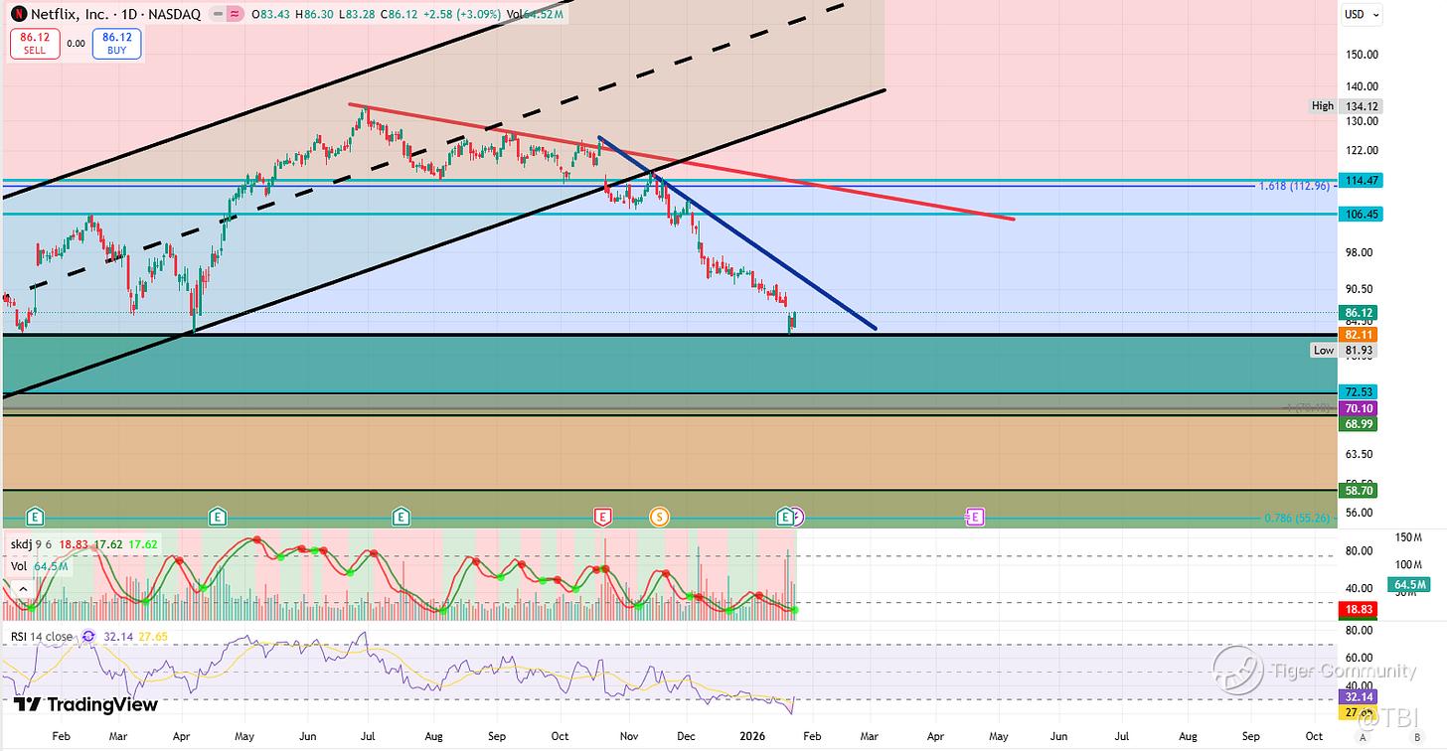The image size is (1447, 751).
Task: Click the open price O83.43 value
Action: point(272,15)
